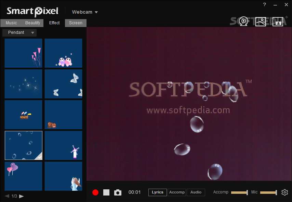Screen dimensions: 292x202
Task: Open the Webcam mode dropdown
Action: click(85, 12)
